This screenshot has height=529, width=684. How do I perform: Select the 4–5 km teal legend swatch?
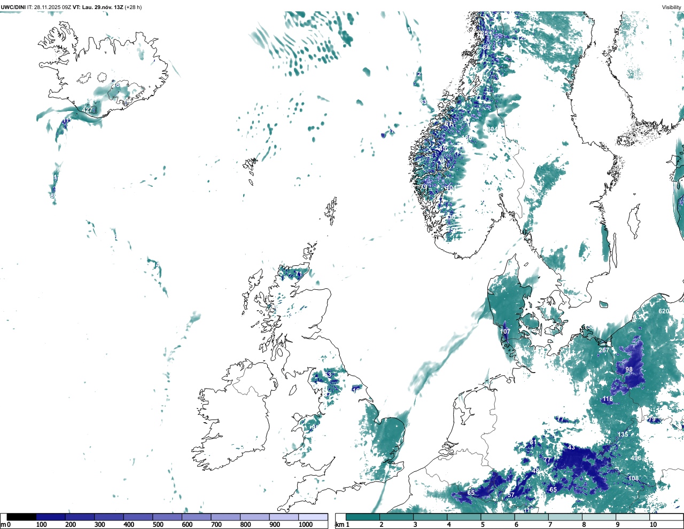pyautogui.click(x=464, y=517)
